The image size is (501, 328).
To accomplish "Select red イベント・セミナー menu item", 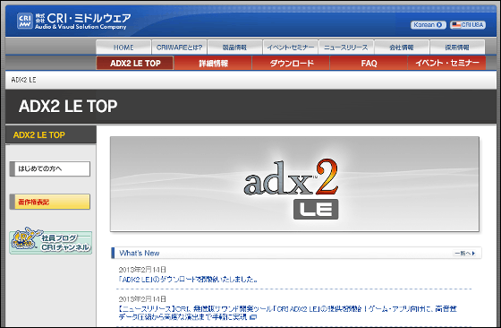I will point(447,63).
